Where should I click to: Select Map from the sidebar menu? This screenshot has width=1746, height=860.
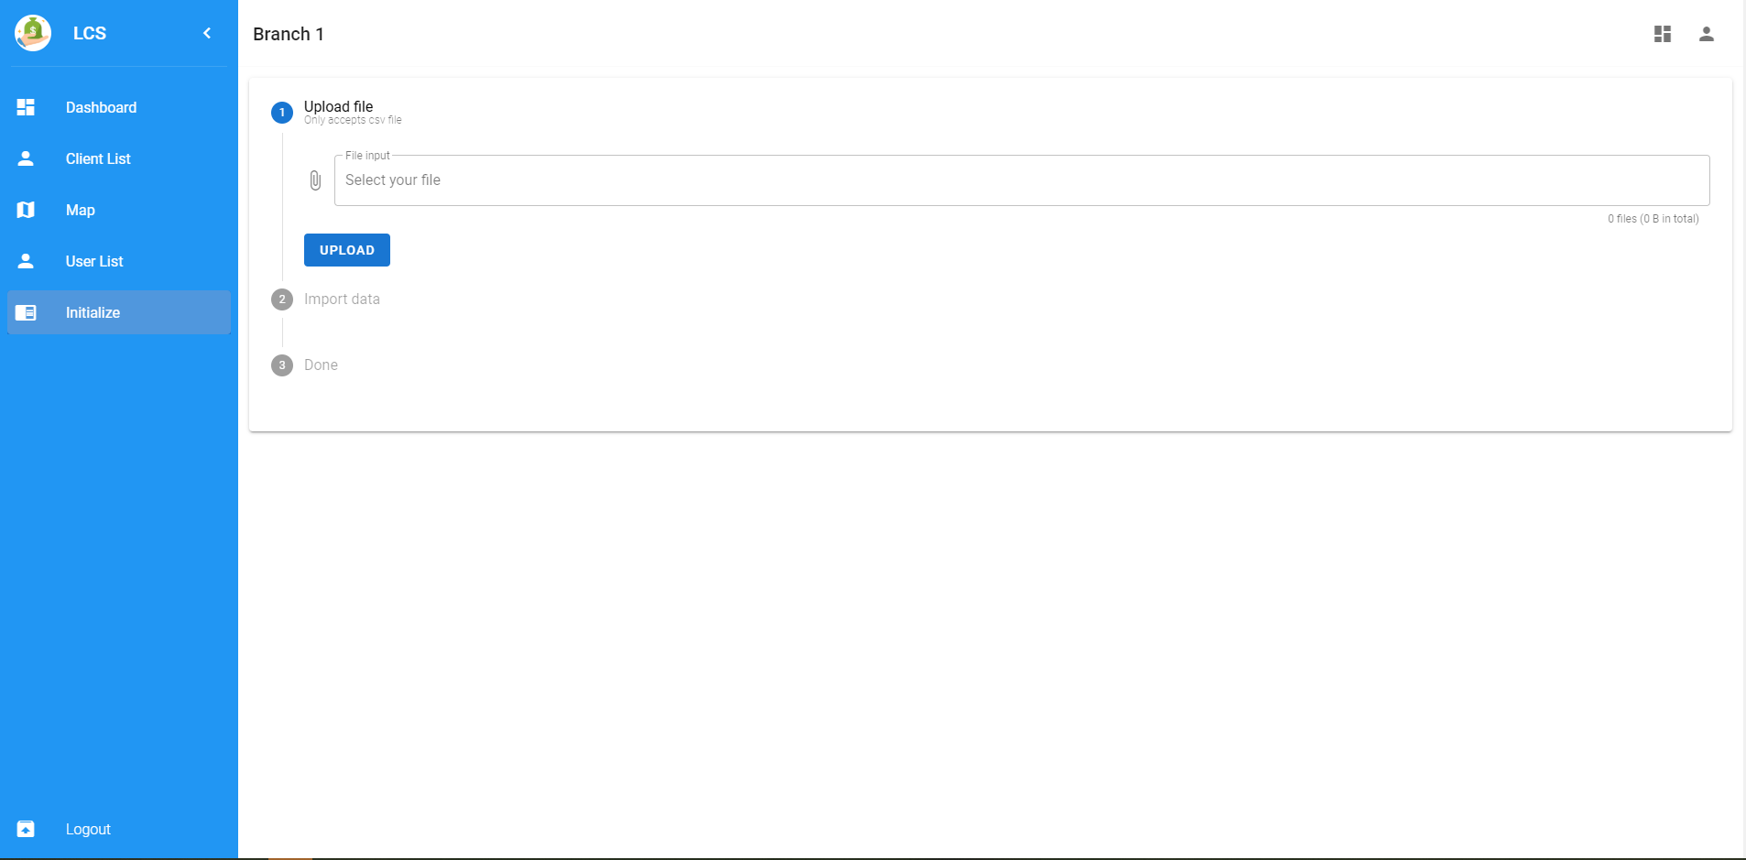pyautogui.click(x=81, y=210)
